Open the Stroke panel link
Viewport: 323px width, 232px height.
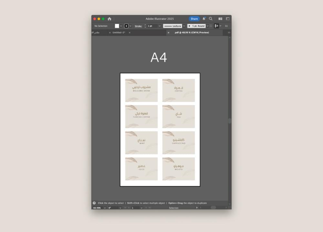pyautogui.click(x=138, y=26)
